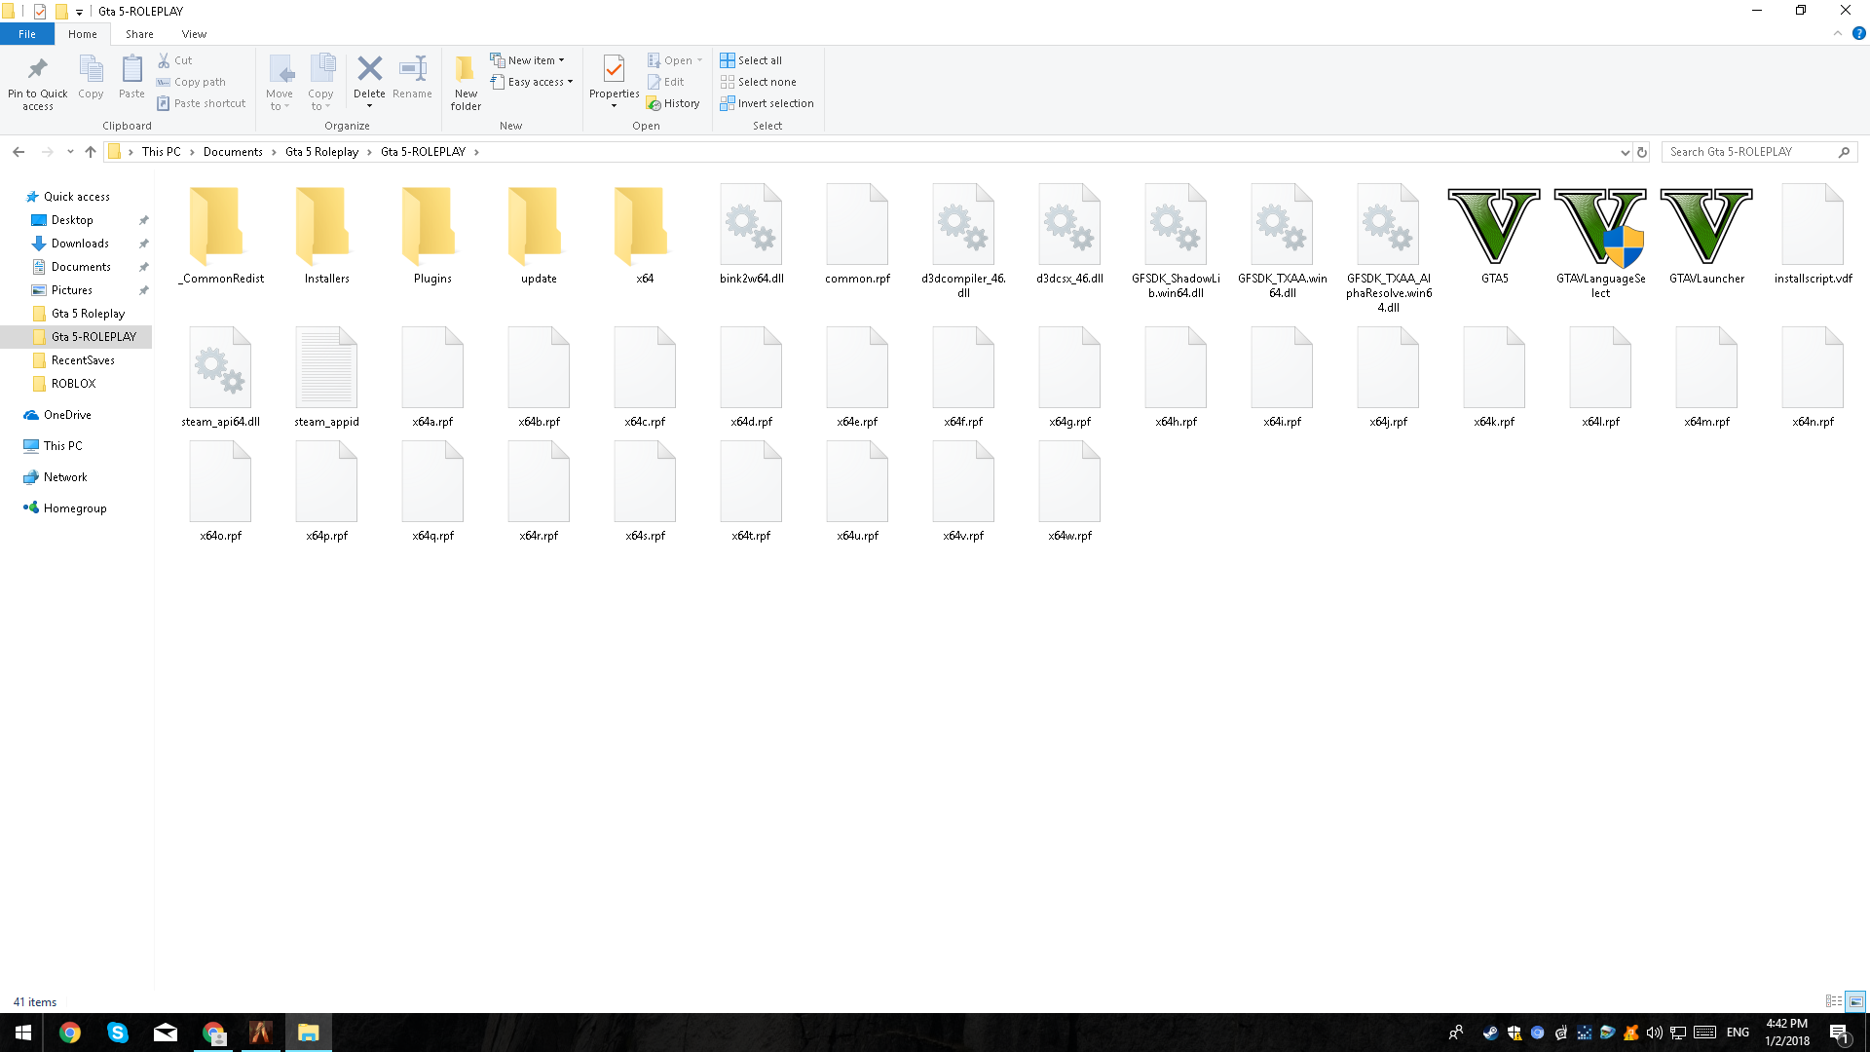Screen dimensions: 1870x1052
Task: Expand address bar history dropdown
Action: 1625,152
